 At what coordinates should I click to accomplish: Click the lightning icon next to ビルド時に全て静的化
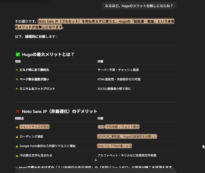[17, 70]
